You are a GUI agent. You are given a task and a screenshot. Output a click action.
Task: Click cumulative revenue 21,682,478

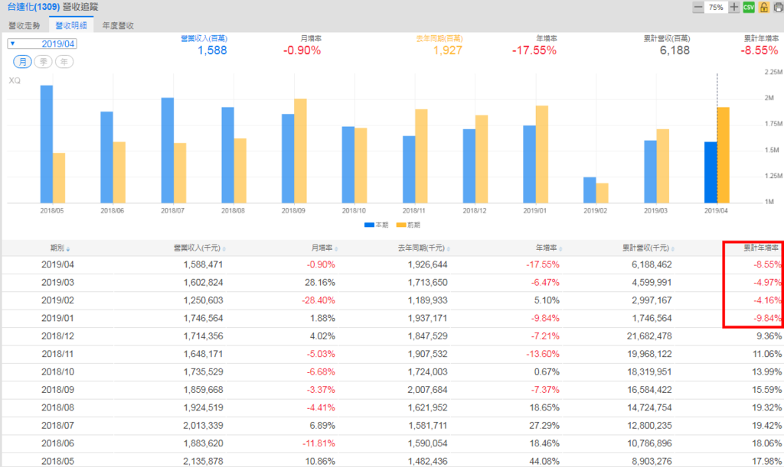click(649, 336)
